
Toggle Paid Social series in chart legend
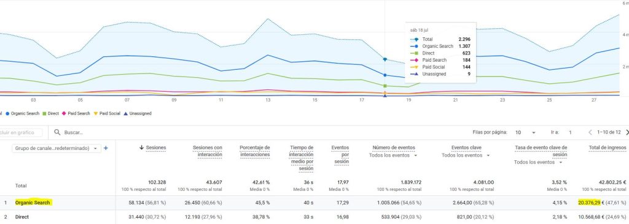(x=107, y=114)
